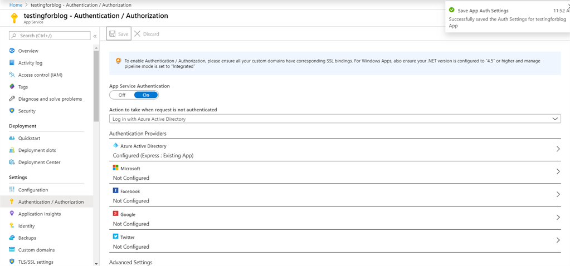Select the On option of the authentication toggle
The image size is (570, 266).
(x=146, y=95)
